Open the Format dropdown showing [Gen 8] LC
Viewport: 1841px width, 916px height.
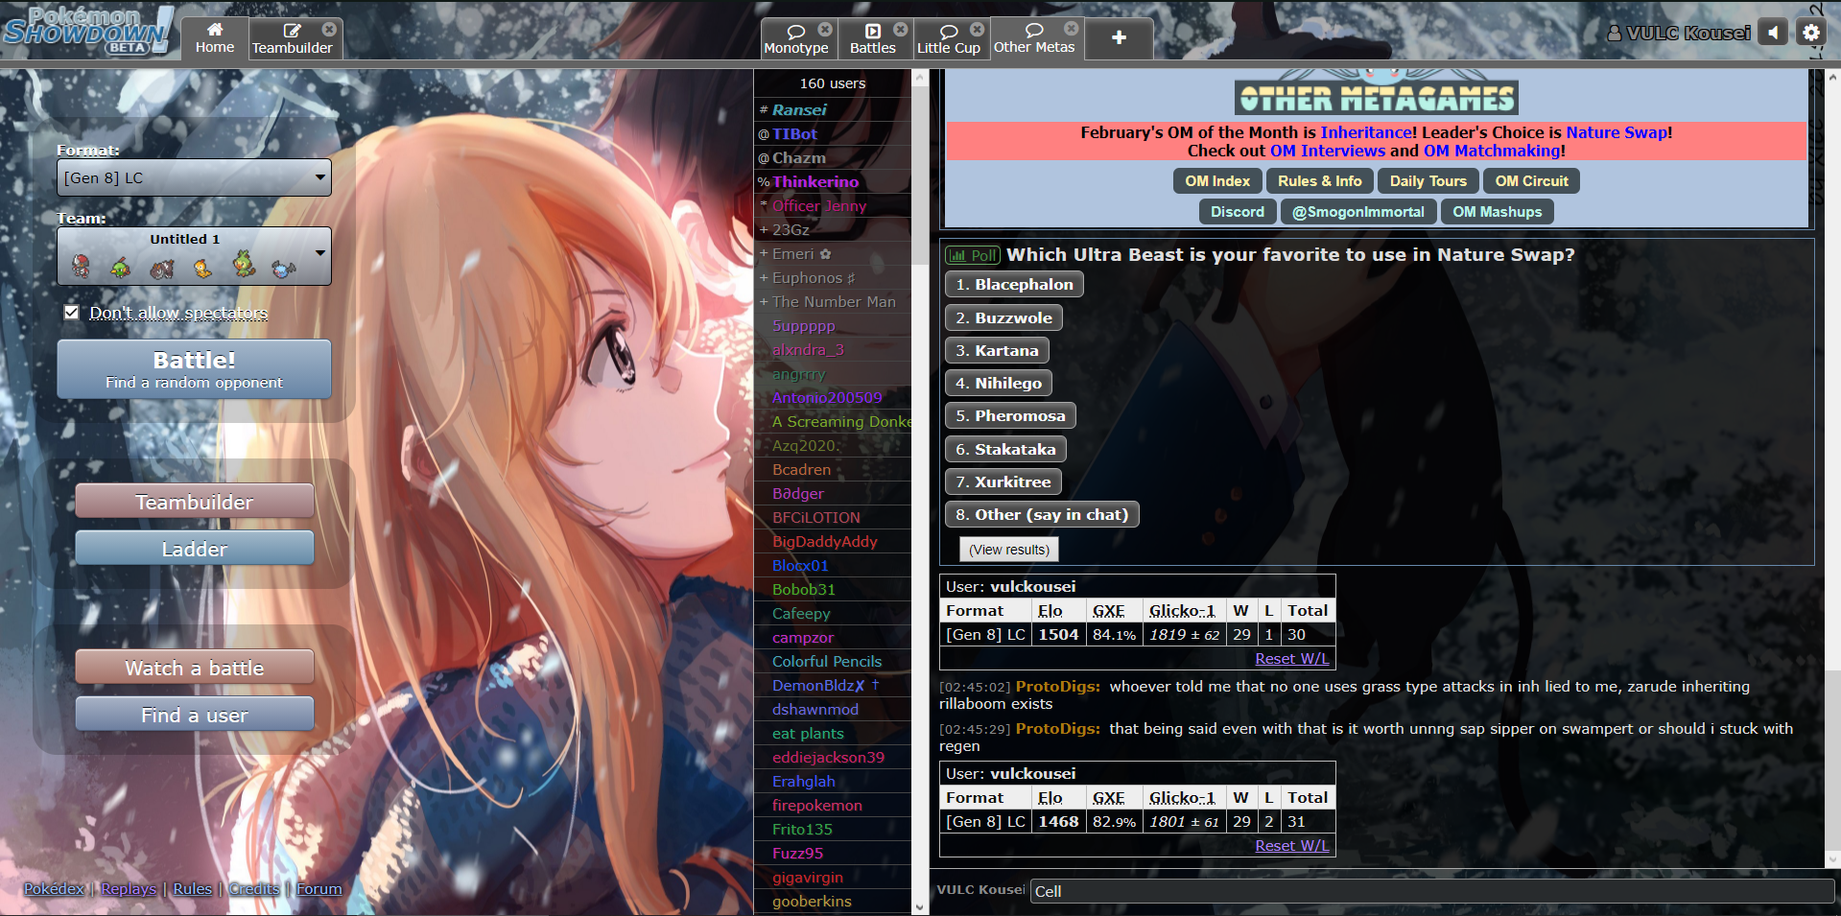point(194,177)
